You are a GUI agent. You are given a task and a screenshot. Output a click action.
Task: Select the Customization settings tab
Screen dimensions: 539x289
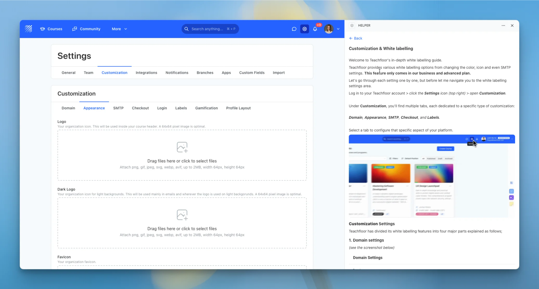[x=115, y=73]
